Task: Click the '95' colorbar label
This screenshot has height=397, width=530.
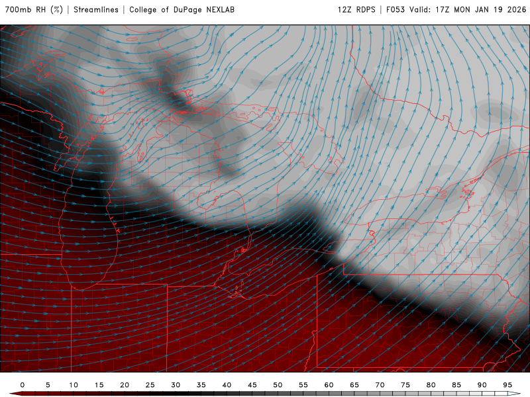Action: coord(507,385)
